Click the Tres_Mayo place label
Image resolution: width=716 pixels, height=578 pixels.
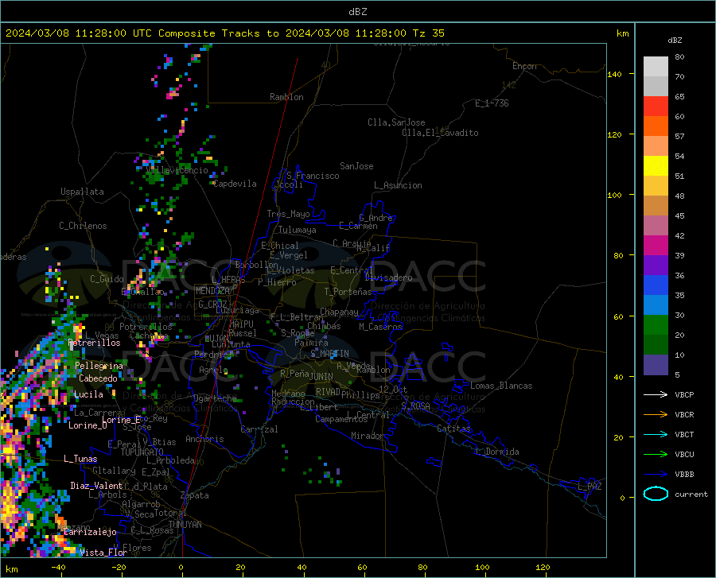coord(288,214)
